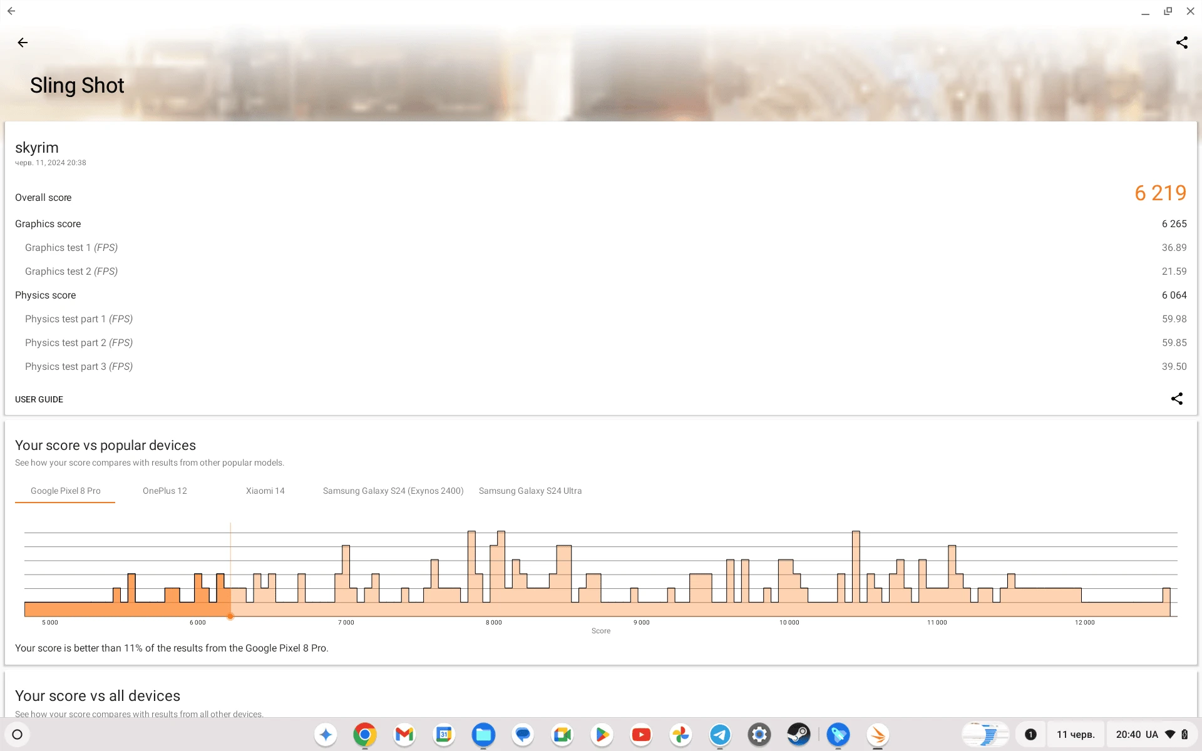1202x751 pixels.
Task: Open the USER GUIDE link
Action: click(x=39, y=399)
